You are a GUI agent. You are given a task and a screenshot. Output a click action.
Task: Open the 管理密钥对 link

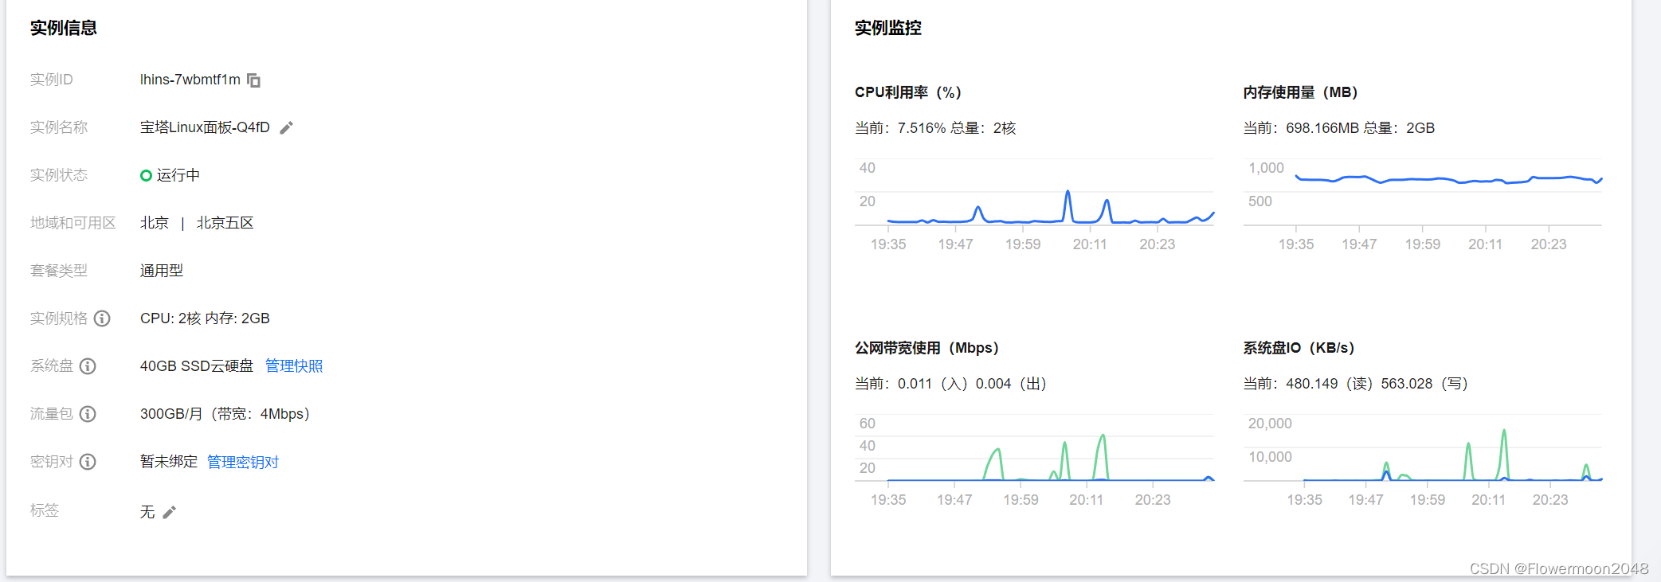pos(243,462)
